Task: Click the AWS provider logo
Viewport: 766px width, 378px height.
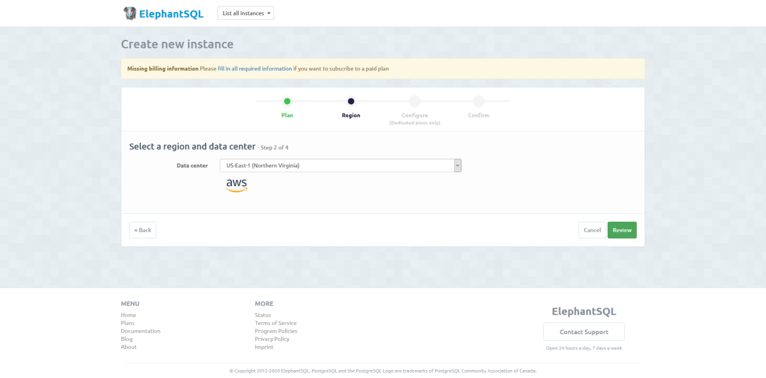Action: [x=237, y=185]
